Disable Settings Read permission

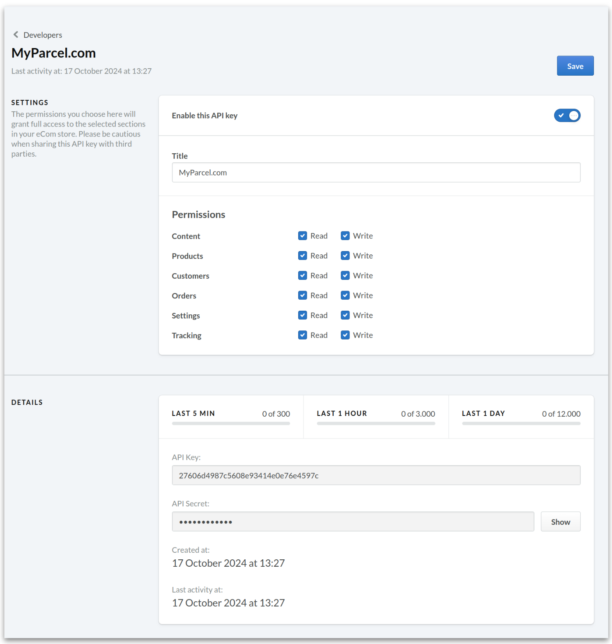click(x=303, y=315)
